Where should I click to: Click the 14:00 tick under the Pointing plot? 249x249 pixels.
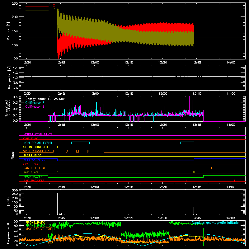coord(231,63)
